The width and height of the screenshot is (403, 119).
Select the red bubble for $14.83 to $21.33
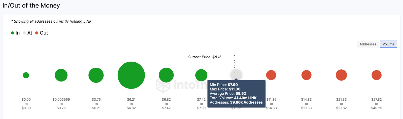tap(307, 75)
